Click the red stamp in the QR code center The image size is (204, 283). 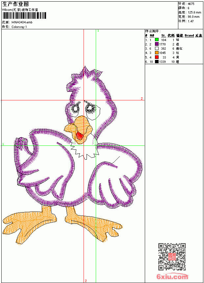point(172,257)
